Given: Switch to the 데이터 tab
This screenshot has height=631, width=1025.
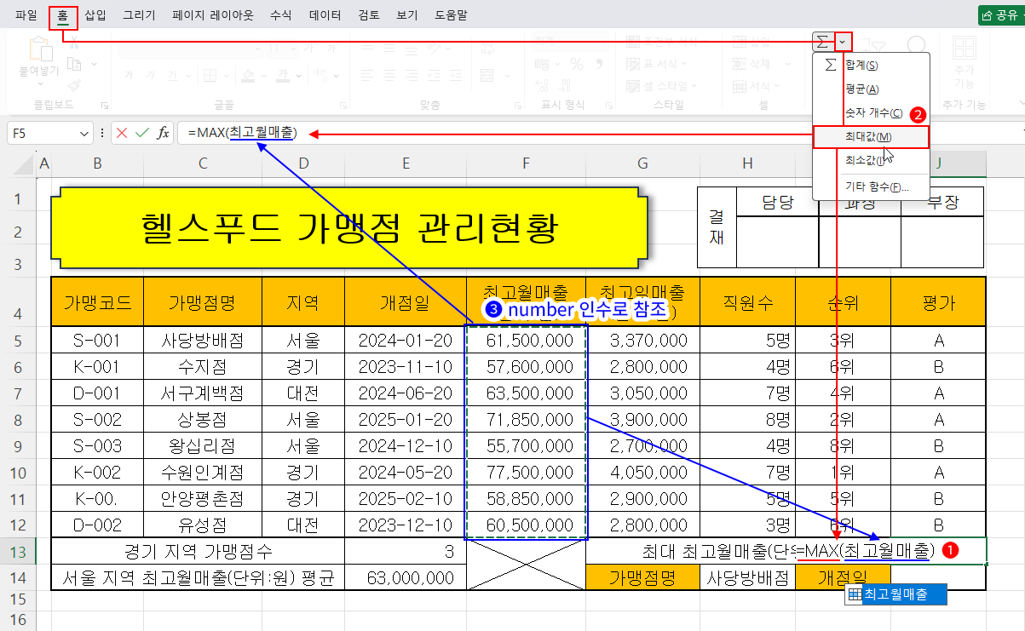Looking at the screenshot, I should click(325, 15).
